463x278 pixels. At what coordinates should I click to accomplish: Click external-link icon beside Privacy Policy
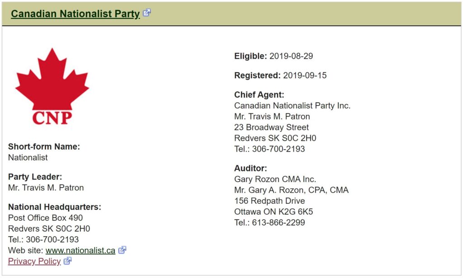[x=68, y=261]
